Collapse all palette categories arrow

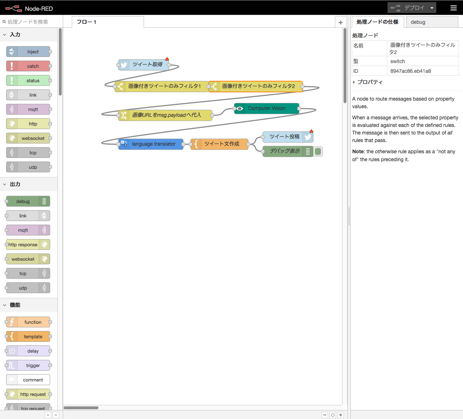click(x=48, y=415)
